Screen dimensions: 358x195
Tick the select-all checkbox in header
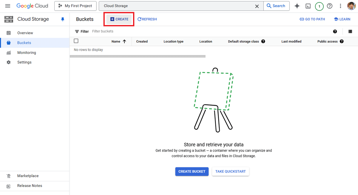tap(76, 41)
